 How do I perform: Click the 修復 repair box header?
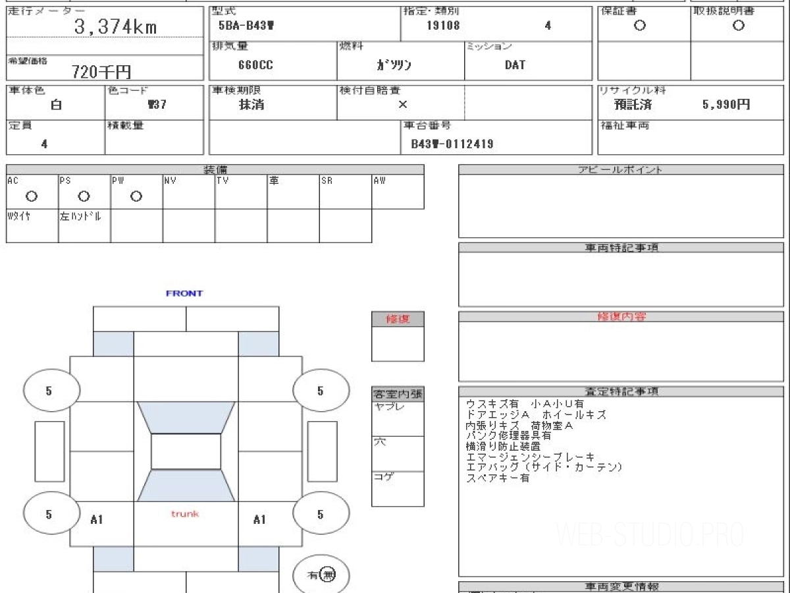pos(398,319)
